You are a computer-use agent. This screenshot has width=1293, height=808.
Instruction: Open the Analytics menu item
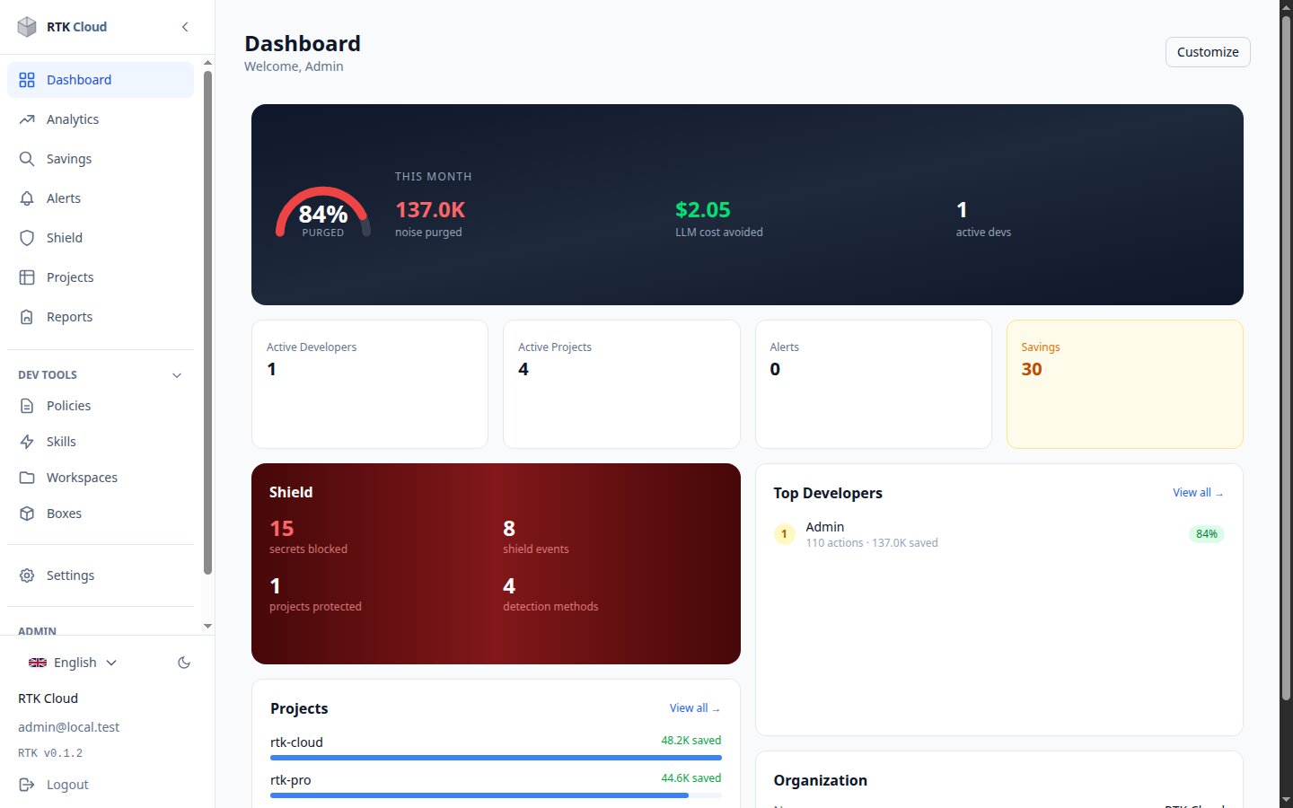101,119
